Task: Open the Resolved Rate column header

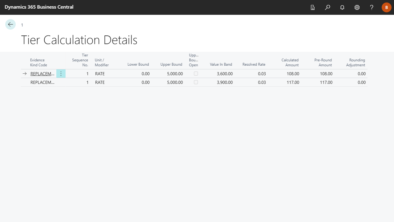Action: coord(254,64)
